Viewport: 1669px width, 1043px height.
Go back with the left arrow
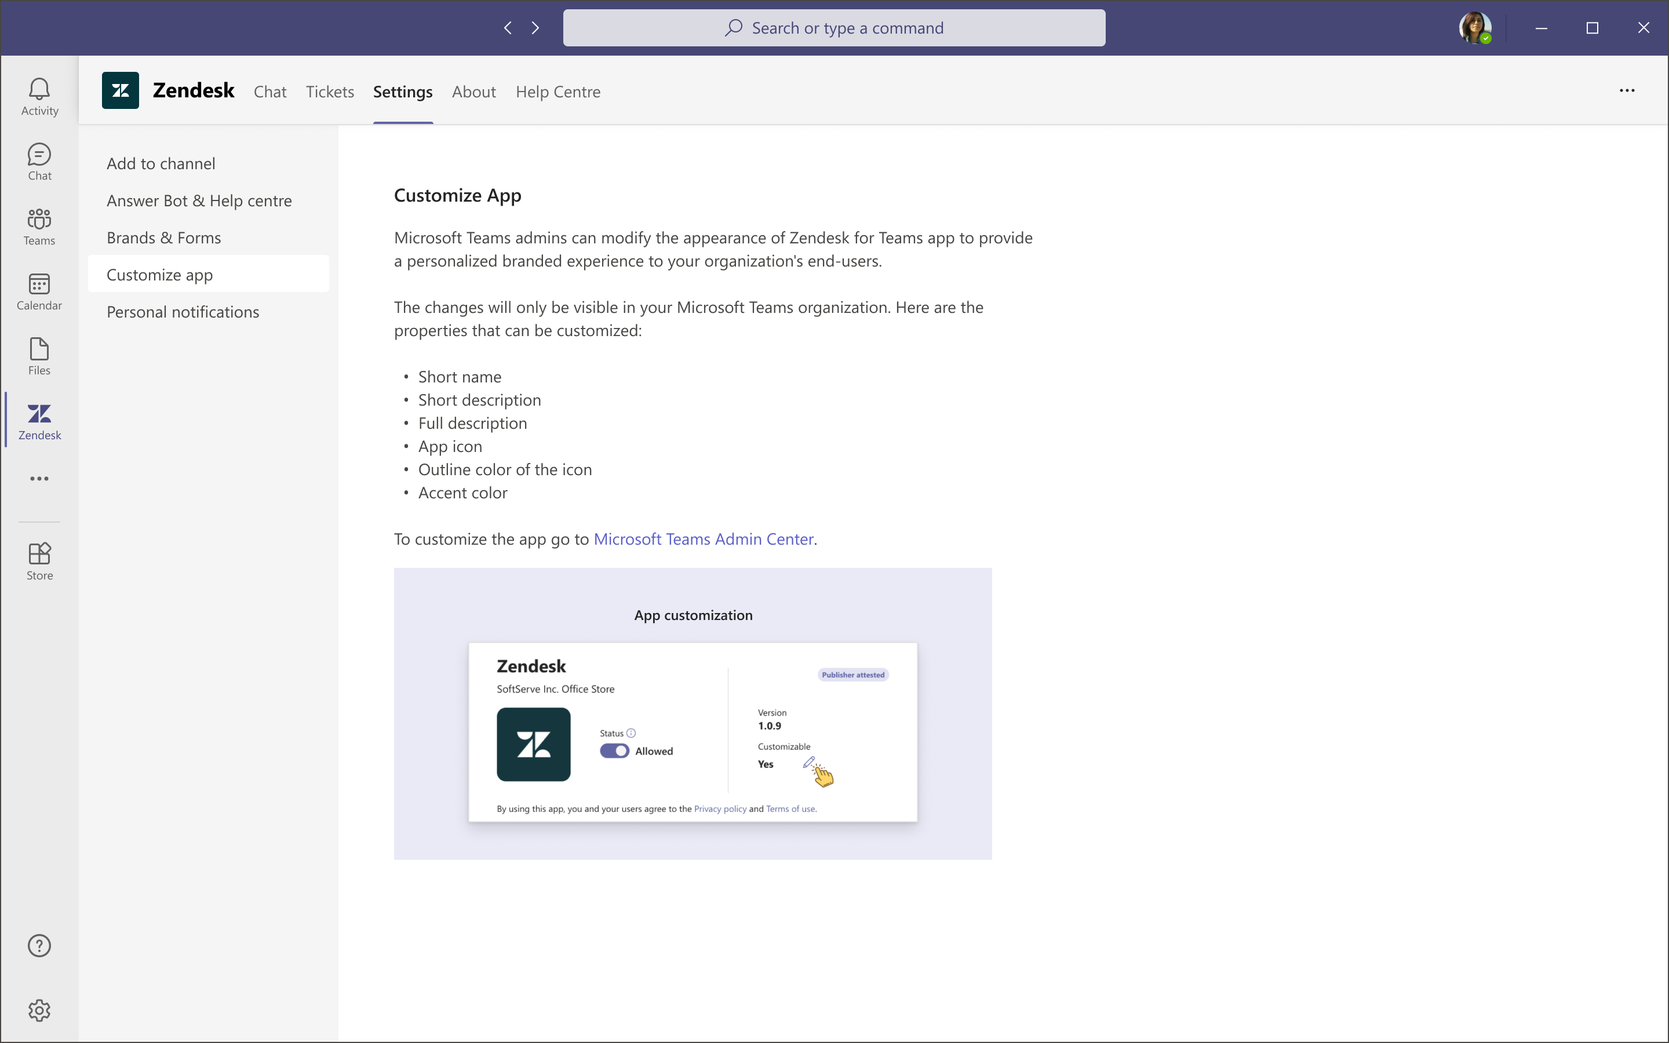[508, 28]
